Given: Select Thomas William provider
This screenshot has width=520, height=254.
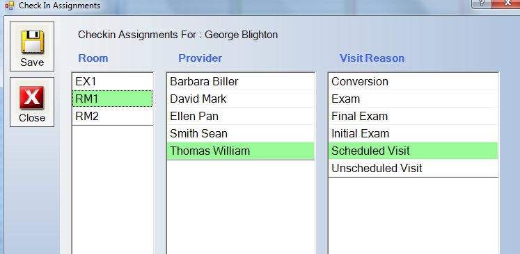Looking at the screenshot, I should pyautogui.click(x=240, y=151).
